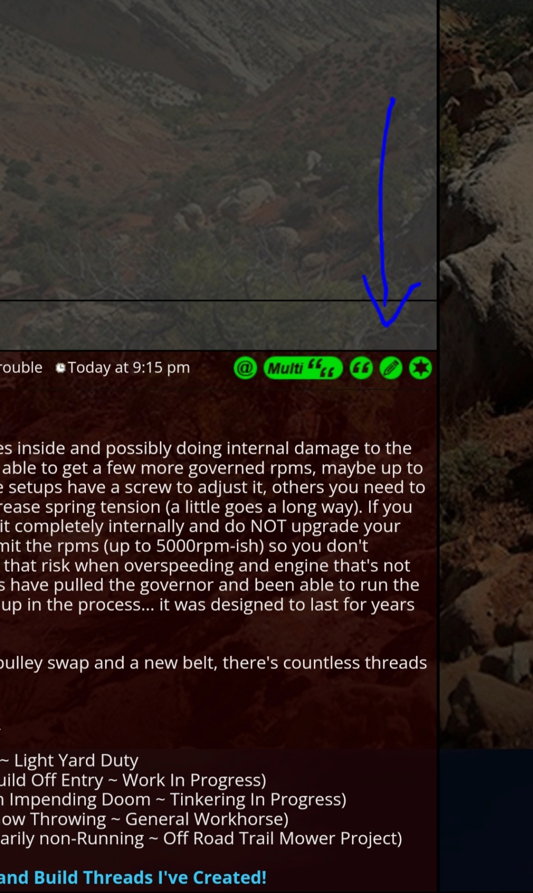533x893 pixels.
Task: Click 'Off Road Trail Mower Project)' line
Action: click(201, 838)
